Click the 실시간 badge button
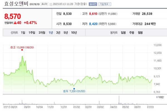 [x=93, y=4]
